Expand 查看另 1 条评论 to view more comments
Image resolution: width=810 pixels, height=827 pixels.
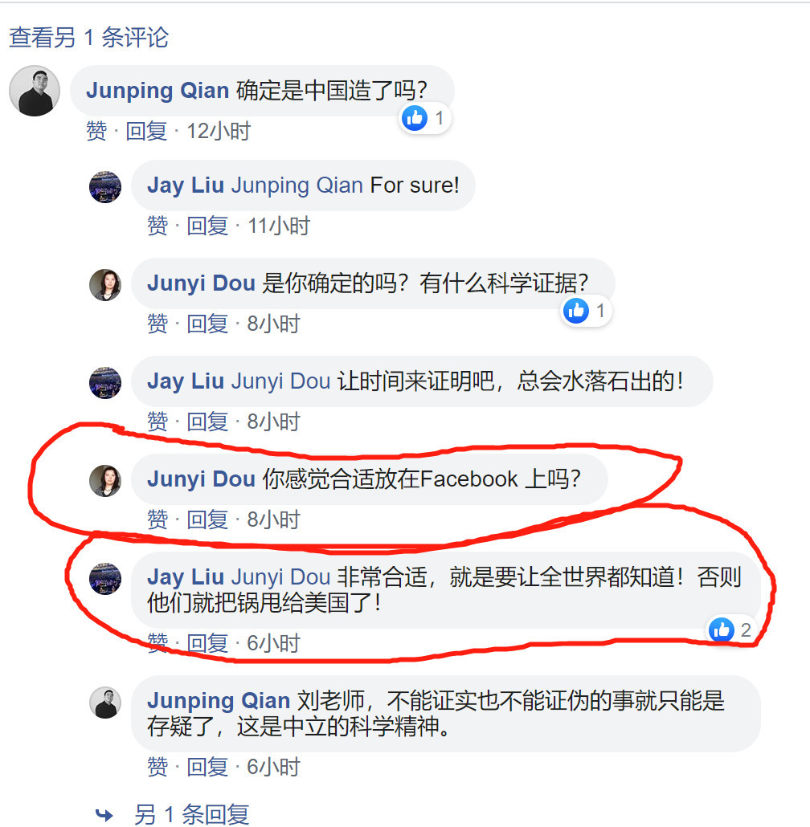pos(88,38)
